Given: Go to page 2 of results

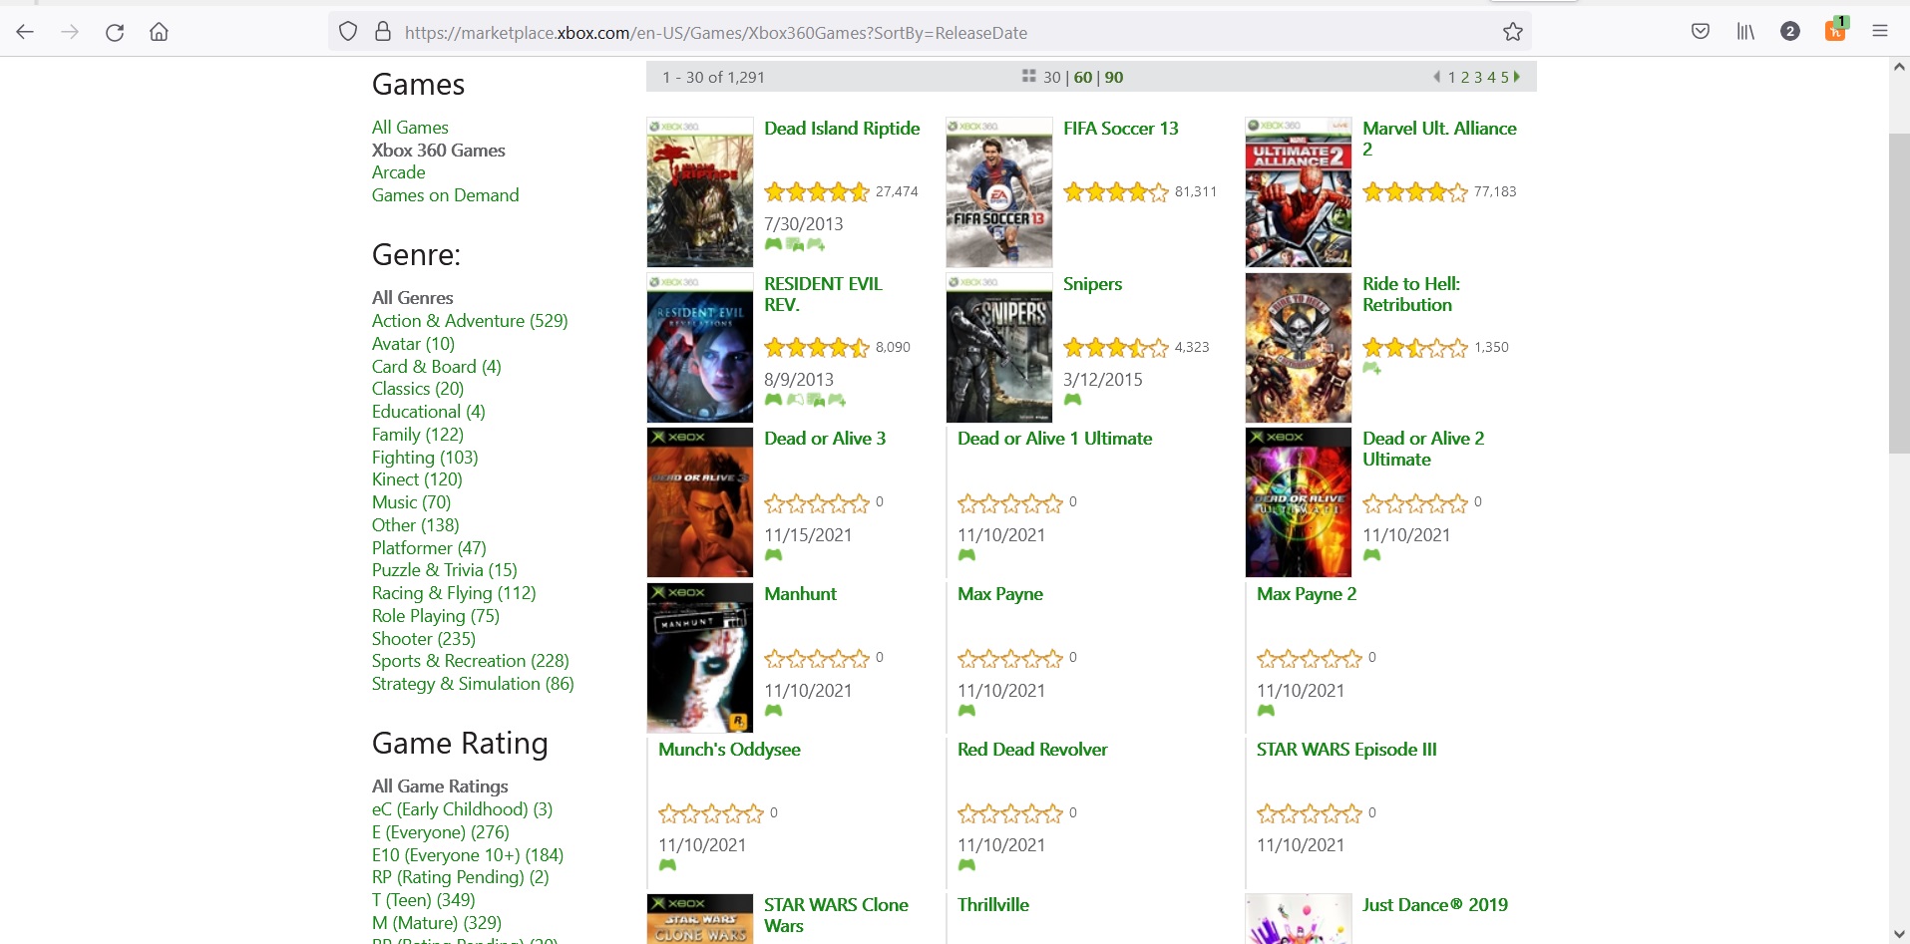Looking at the screenshot, I should tap(1465, 77).
